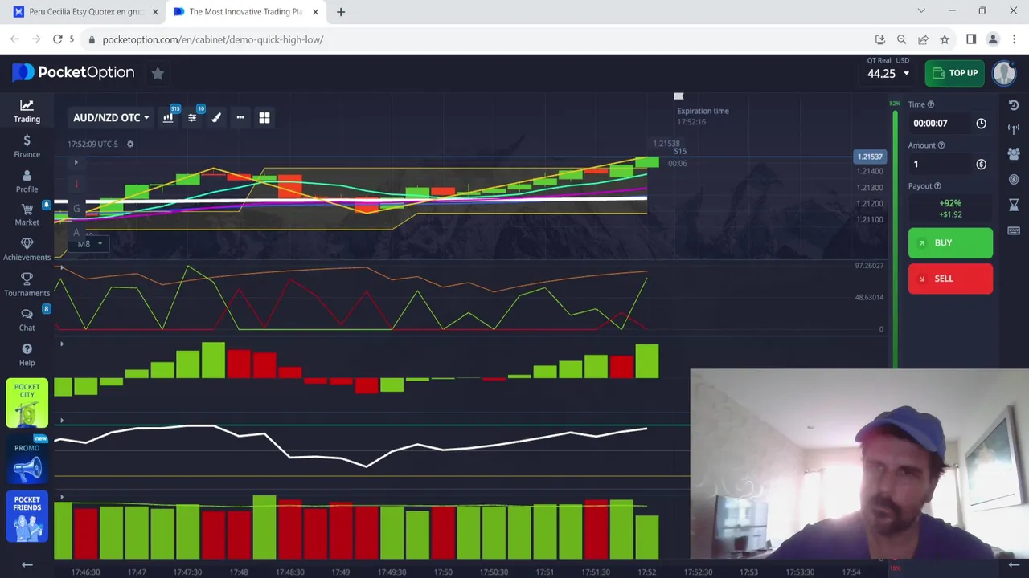1029x578 pixels.
Task: Expand the right panel arrow at bottom
Action: tap(1014, 565)
